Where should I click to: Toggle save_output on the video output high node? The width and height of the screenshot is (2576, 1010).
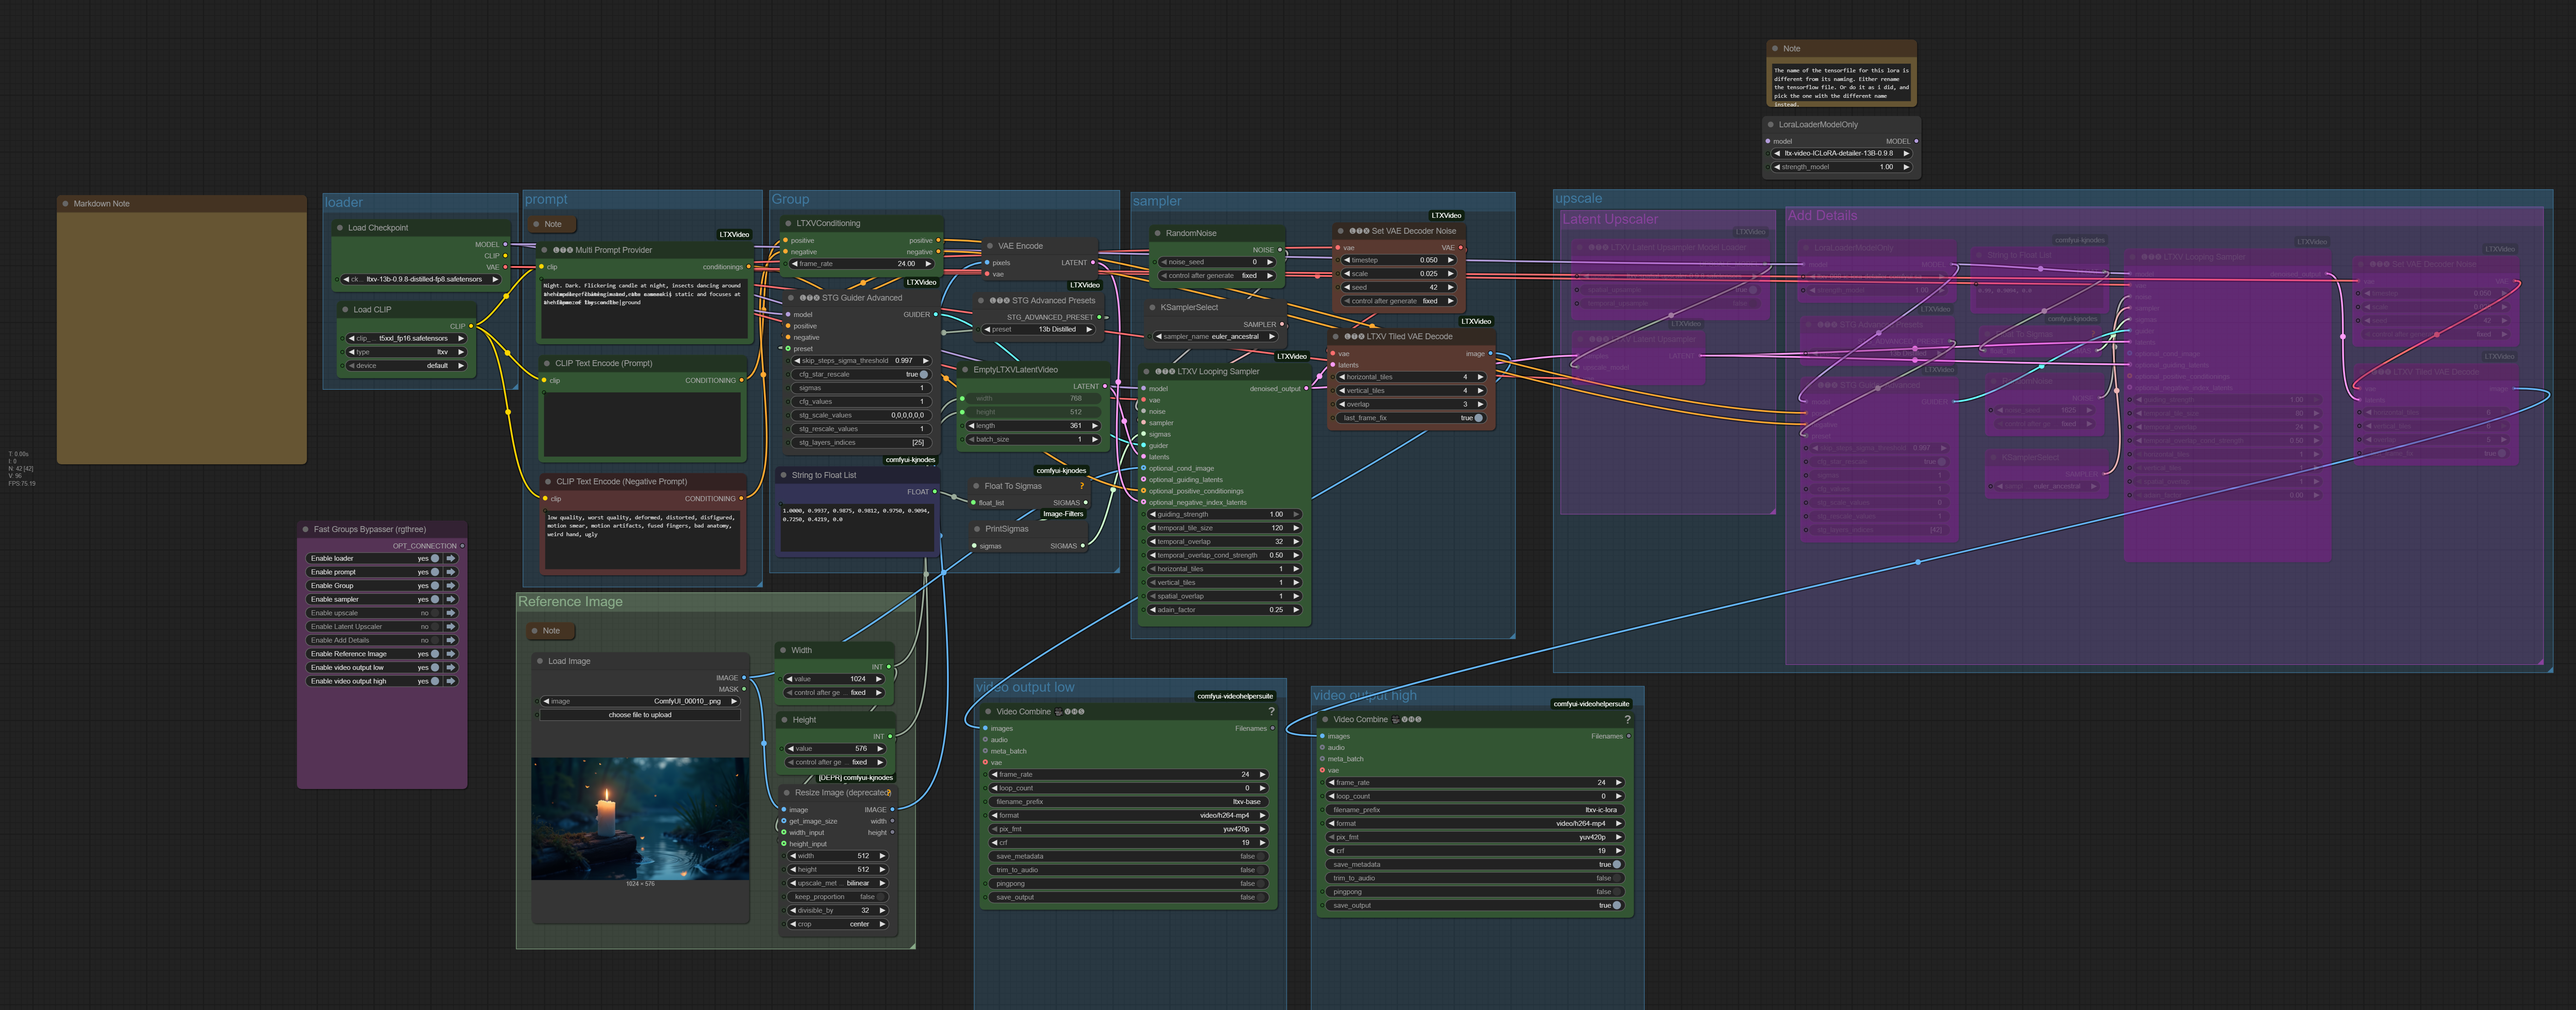tap(1616, 905)
